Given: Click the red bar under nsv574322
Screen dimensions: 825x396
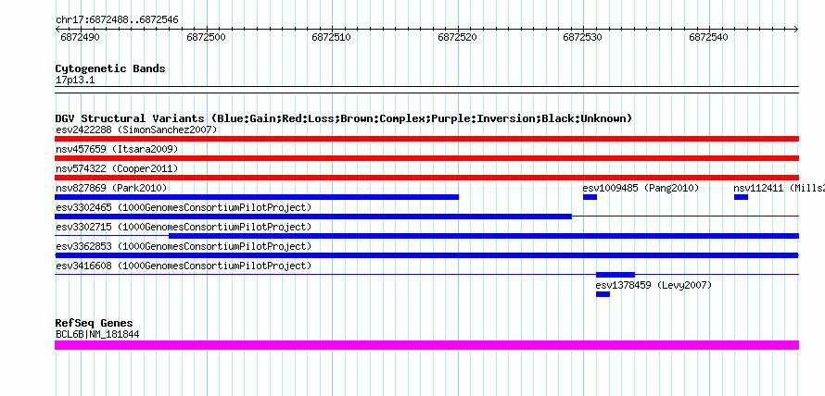Looking at the screenshot, I should click(x=426, y=178).
